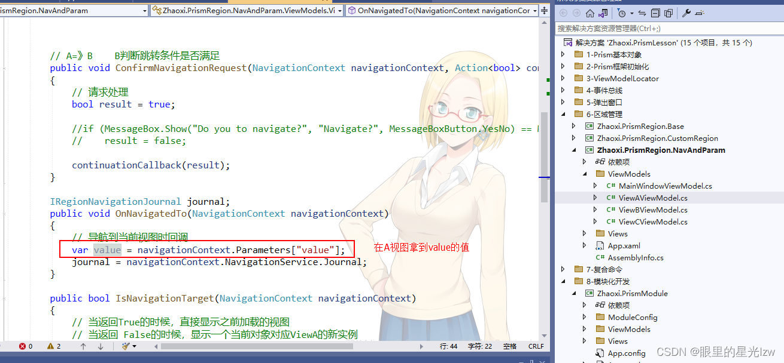
Task: Click the OnNavigatedTo method name in code
Action: click(151, 213)
